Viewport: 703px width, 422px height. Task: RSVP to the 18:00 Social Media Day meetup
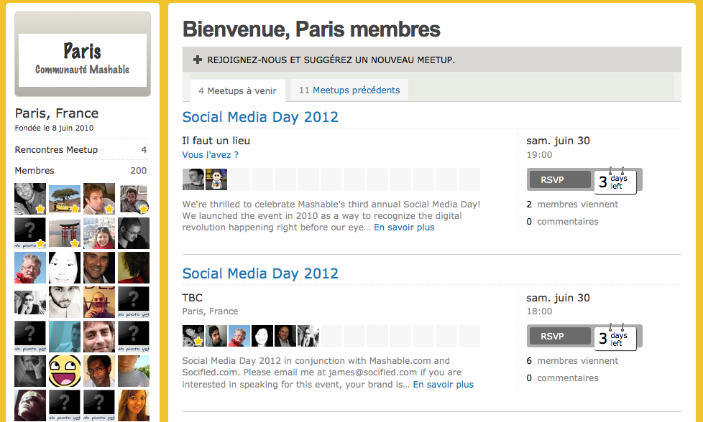pyautogui.click(x=560, y=336)
